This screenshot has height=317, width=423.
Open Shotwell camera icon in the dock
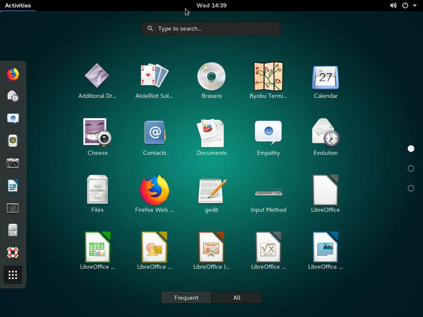click(13, 163)
